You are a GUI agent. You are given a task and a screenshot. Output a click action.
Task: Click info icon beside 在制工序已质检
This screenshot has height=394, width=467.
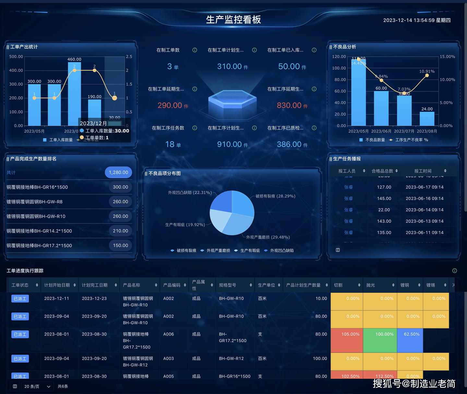pos(314,128)
